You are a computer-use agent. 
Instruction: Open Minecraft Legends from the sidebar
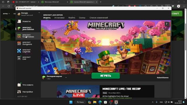28,51
